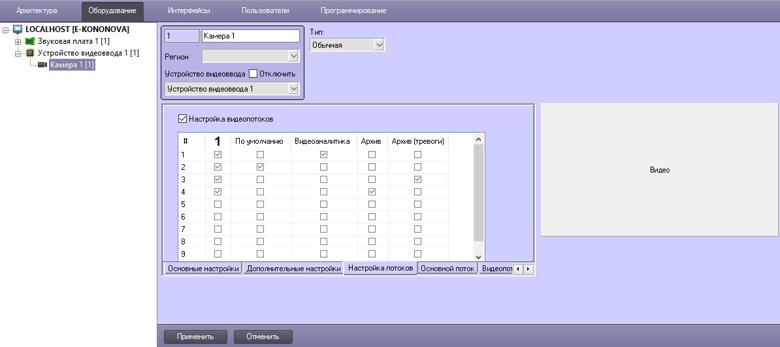Toggle the Настройка видеопотоков checkbox

pos(182,119)
